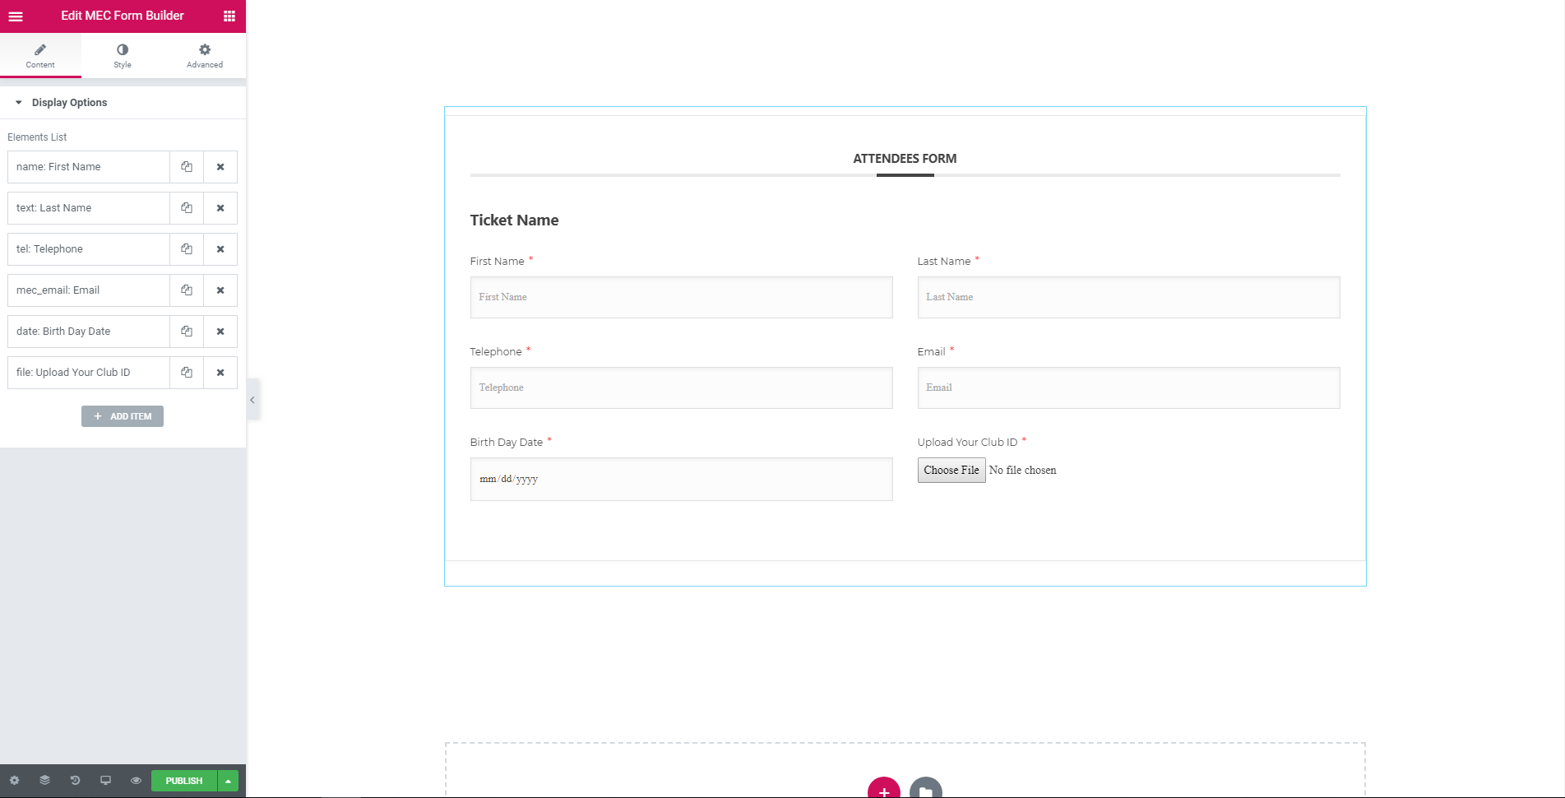Open the Navigator layers icon
Viewport: 1565px width, 798px height.
pyautogui.click(x=44, y=781)
